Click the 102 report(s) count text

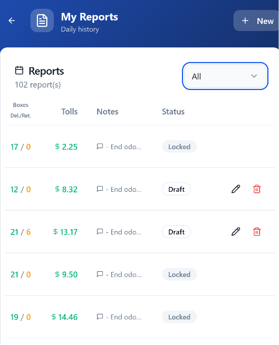(37, 85)
